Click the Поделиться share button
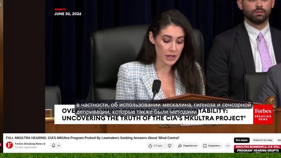The height and width of the screenshot is (158, 281). [187, 146]
